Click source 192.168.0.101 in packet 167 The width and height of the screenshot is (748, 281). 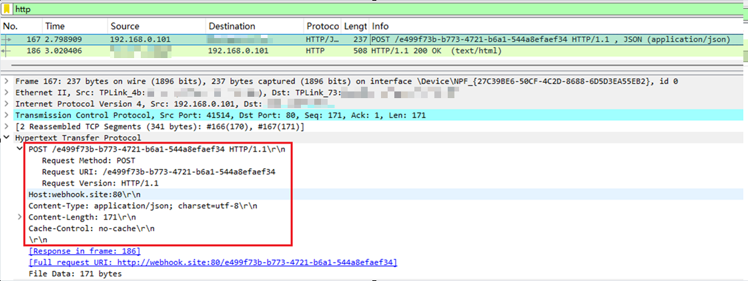point(140,39)
